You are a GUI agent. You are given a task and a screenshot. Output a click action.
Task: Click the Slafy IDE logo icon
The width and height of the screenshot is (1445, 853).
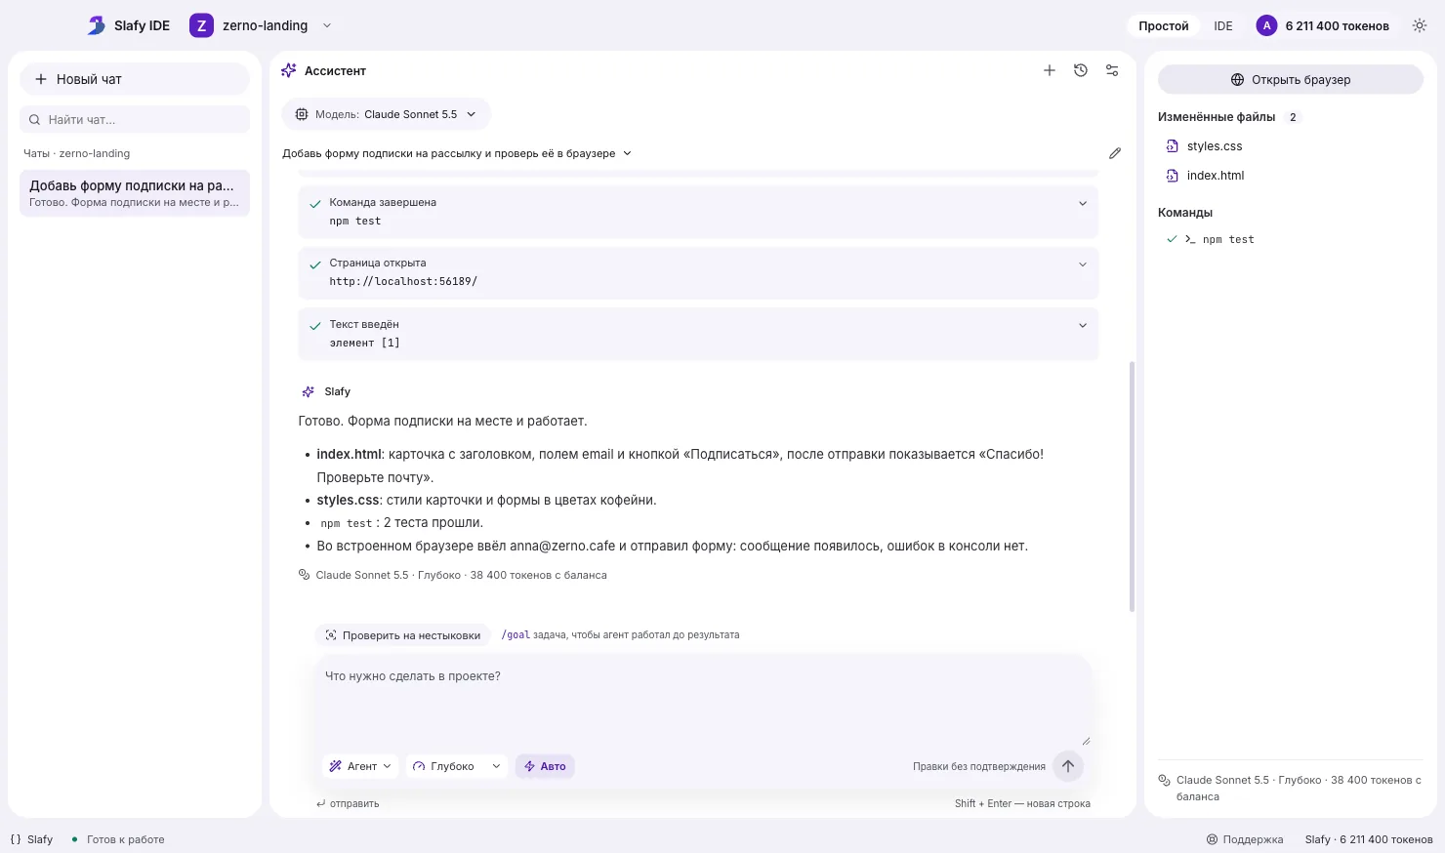coord(96,25)
